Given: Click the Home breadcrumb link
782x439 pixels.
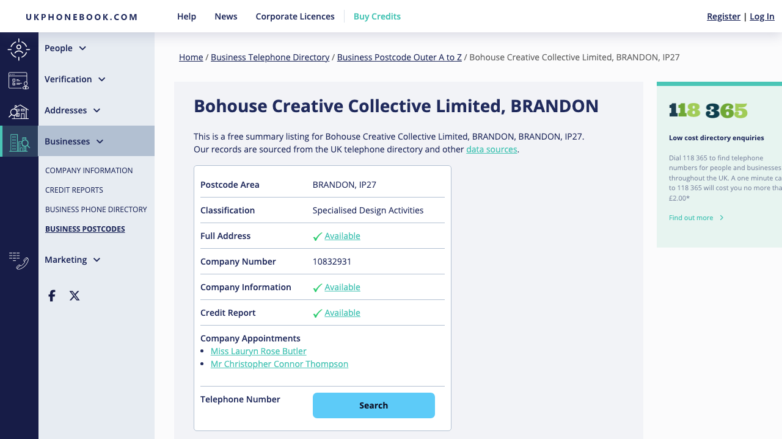Looking at the screenshot, I should [191, 57].
